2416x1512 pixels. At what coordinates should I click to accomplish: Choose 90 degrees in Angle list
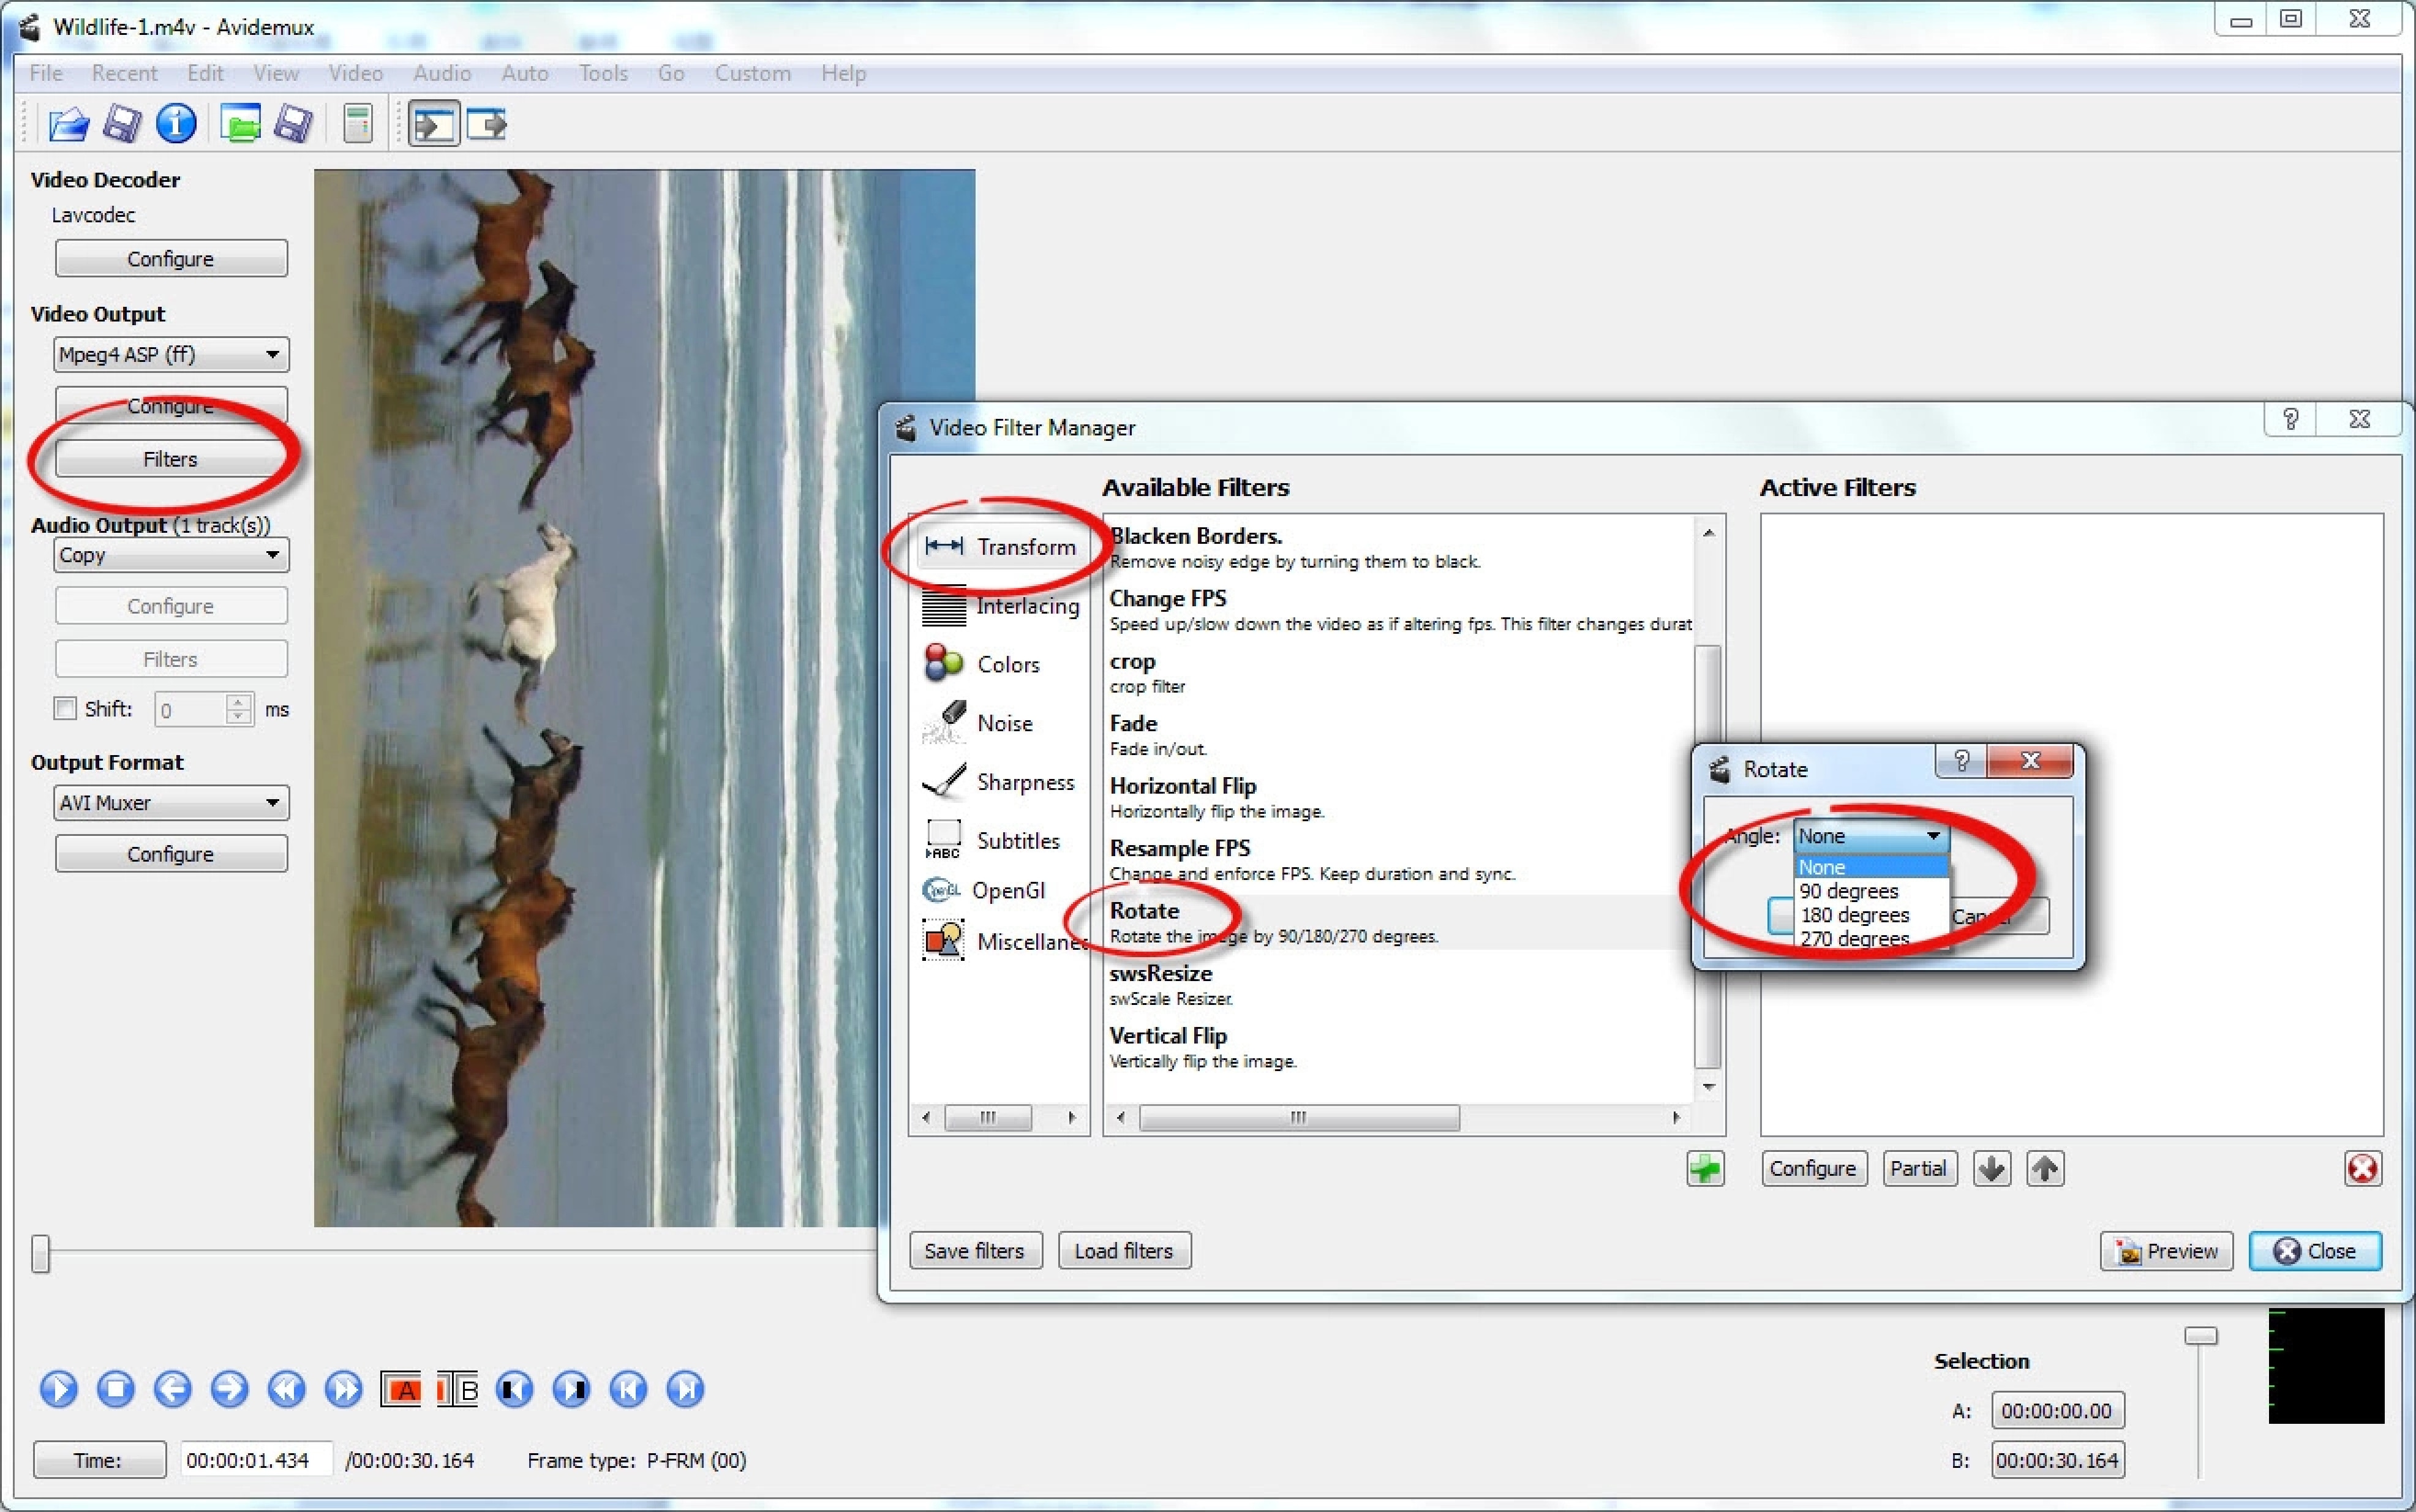click(x=1849, y=891)
